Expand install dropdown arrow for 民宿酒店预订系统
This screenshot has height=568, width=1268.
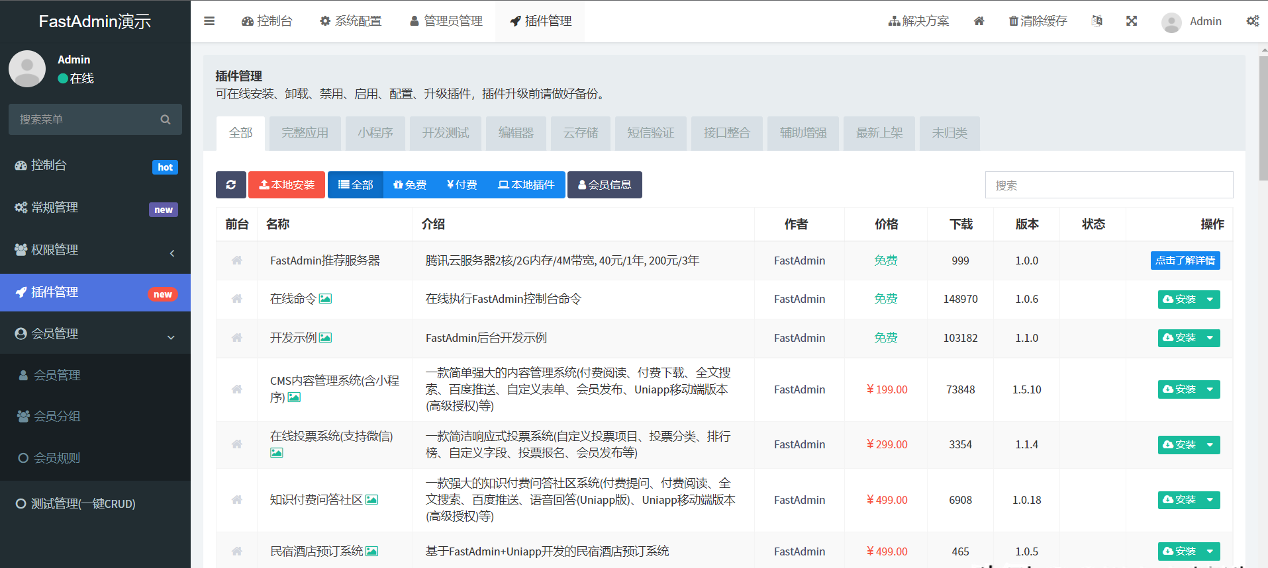point(1210,551)
